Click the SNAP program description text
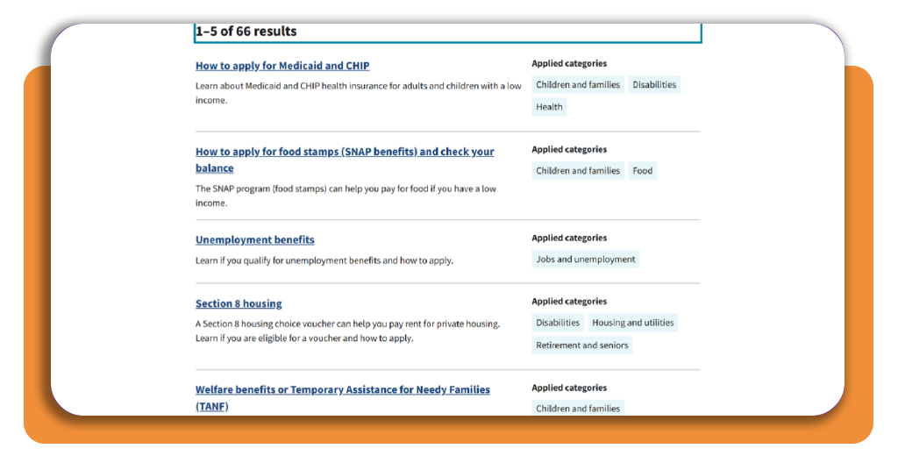Viewport: 898px width, 470px height. 346,196
